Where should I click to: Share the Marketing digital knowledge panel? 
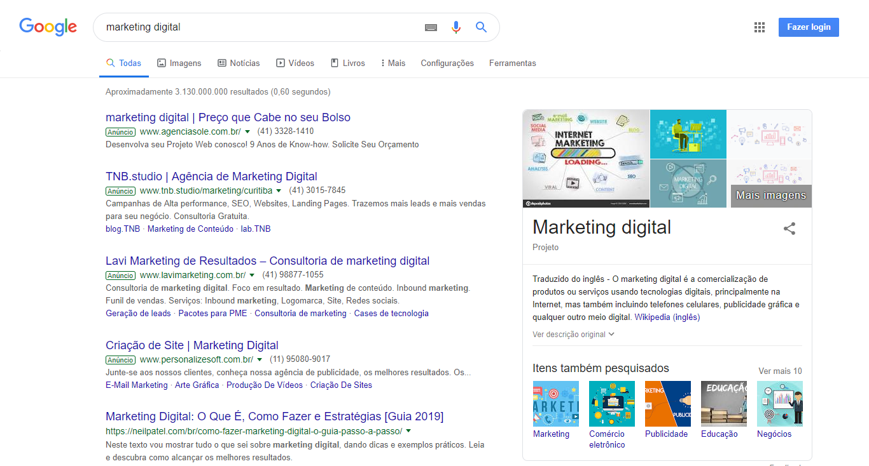pyautogui.click(x=789, y=229)
